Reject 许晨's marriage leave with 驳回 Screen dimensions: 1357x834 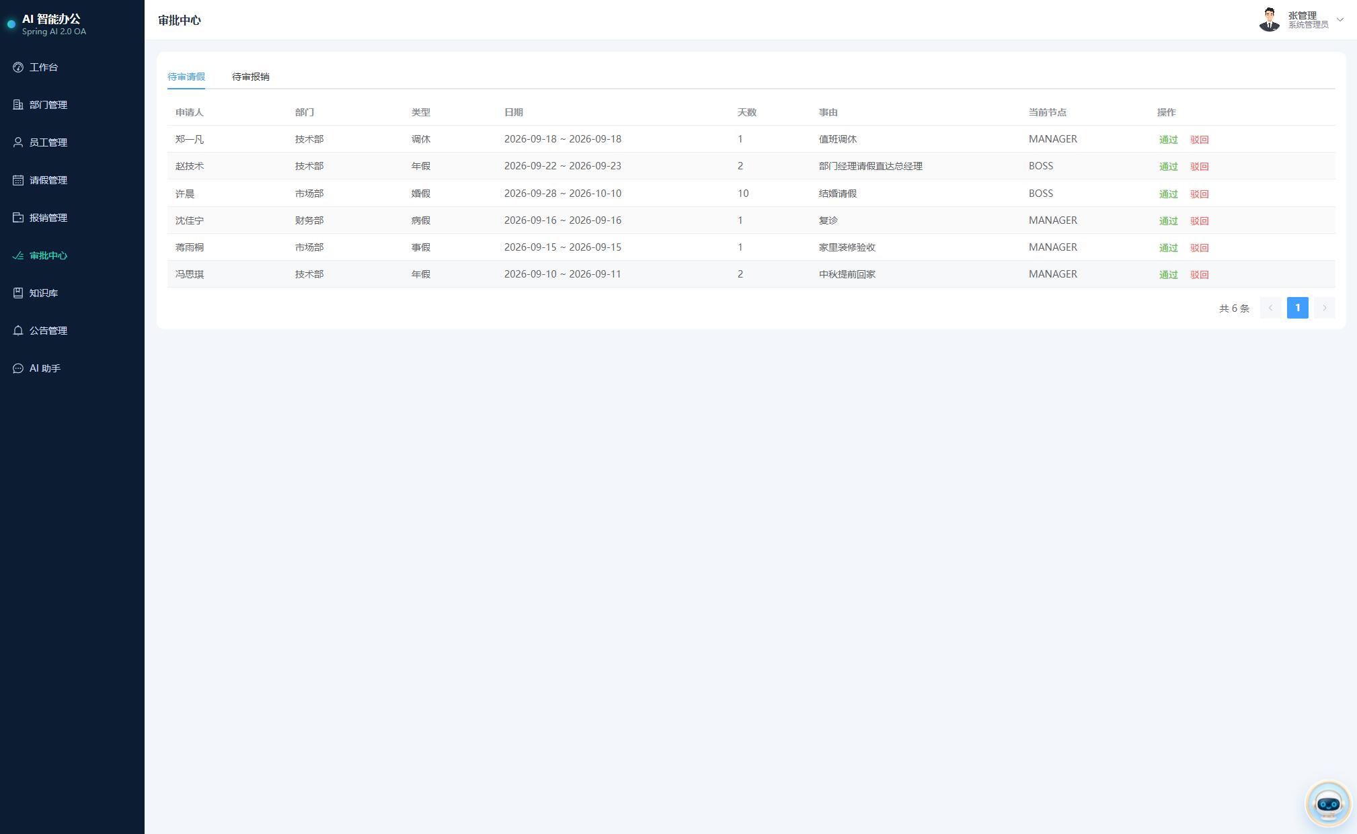pyautogui.click(x=1200, y=194)
